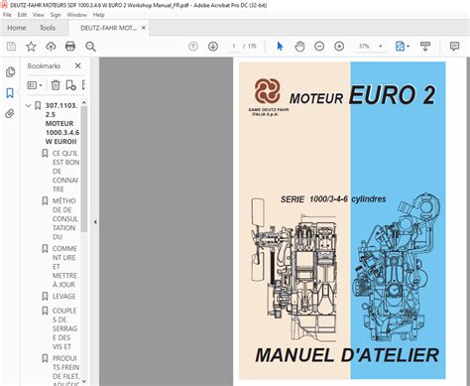
Task: Open Page Thumbnails panel icon
Action: (10, 71)
